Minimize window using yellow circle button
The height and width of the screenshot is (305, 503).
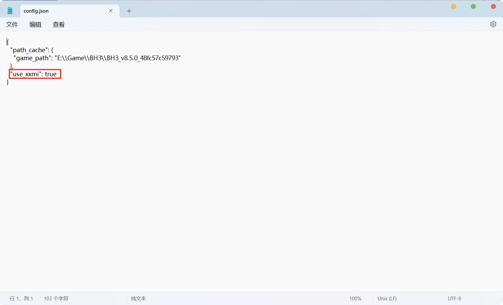pyautogui.click(x=454, y=6)
